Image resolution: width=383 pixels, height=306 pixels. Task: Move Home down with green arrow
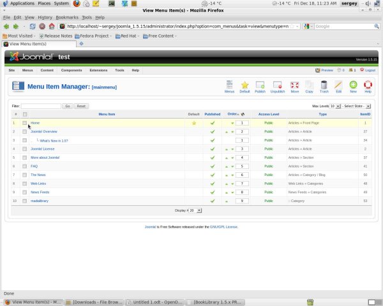pyautogui.click(x=232, y=123)
